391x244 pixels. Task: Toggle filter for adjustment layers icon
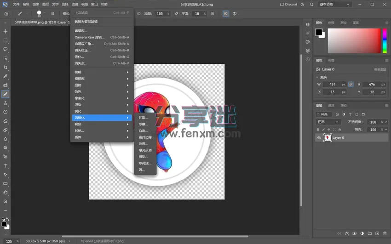[344, 114]
